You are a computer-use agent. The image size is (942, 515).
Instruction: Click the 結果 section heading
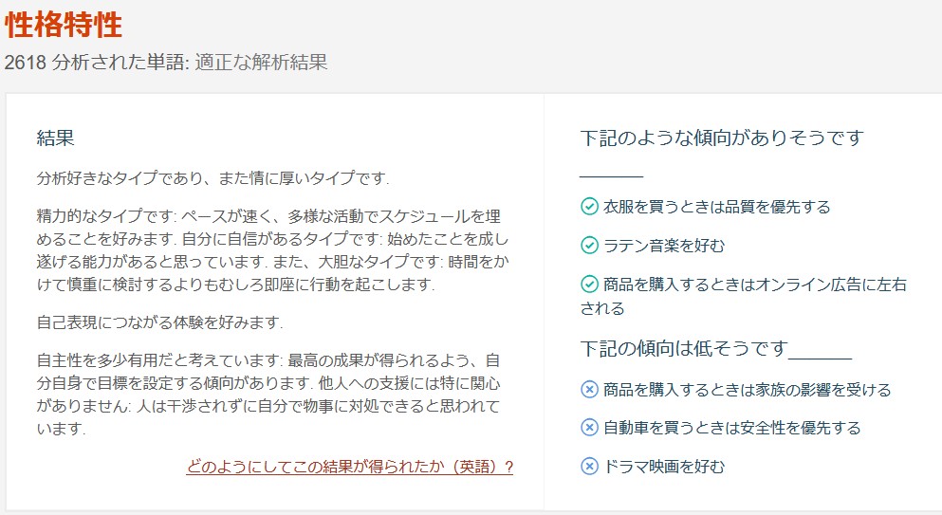(55, 138)
